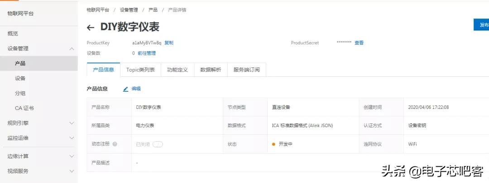Collapse the 设备管理 sidebar section
489x183 pixels.
[72, 48]
